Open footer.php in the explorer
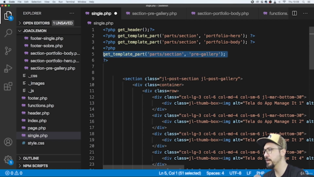 point(49,98)
